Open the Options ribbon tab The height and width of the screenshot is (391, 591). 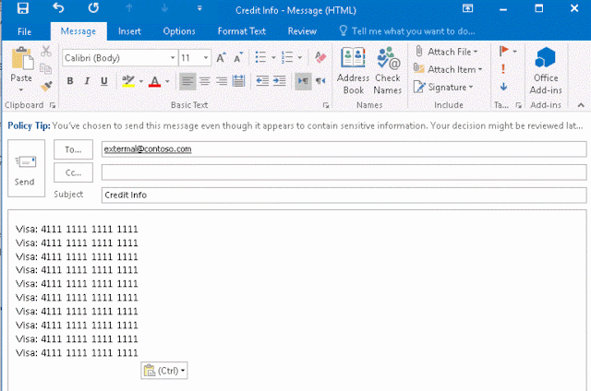179,31
